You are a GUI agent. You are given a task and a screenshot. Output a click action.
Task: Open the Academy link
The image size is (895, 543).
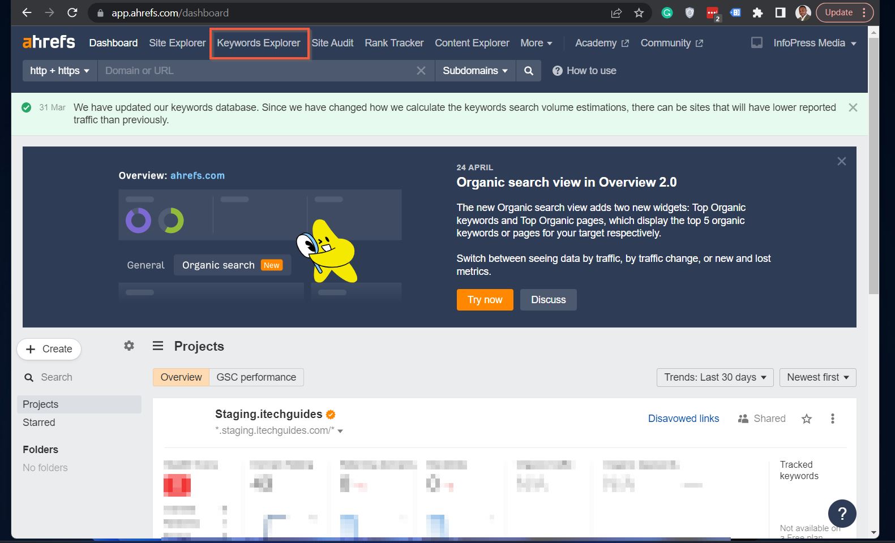(602, 43)
